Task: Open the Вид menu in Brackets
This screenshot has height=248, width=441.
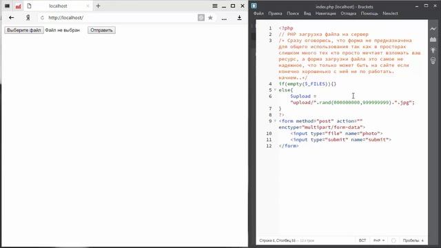Action: pos(307,14)
